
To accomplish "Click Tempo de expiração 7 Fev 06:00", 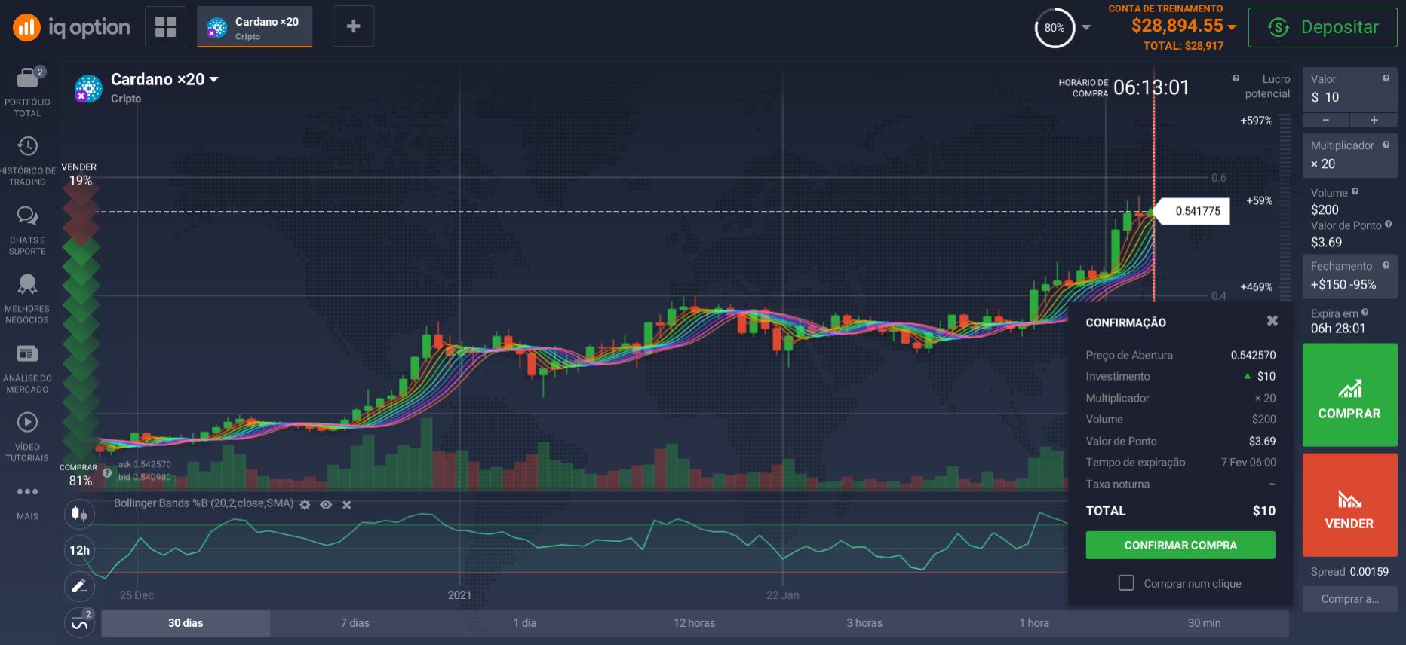I will click(1180, 462).
